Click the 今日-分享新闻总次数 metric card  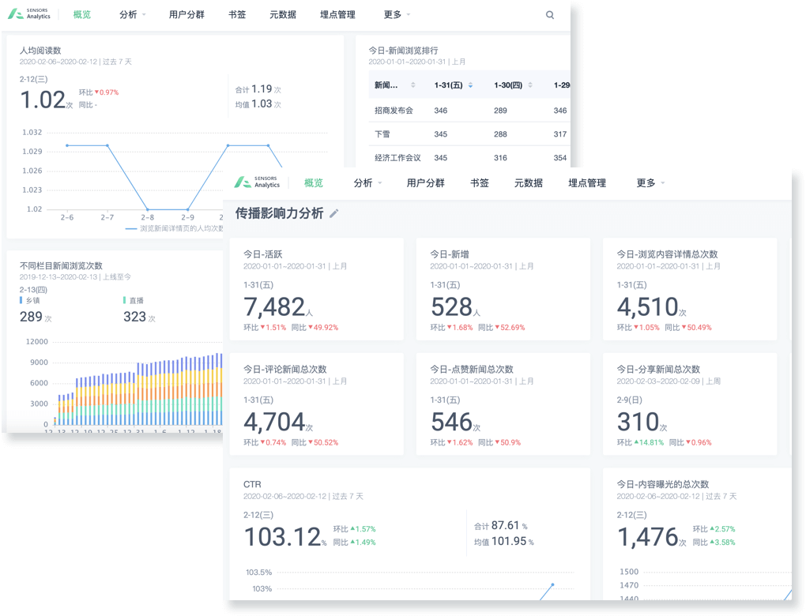point(689,403)
